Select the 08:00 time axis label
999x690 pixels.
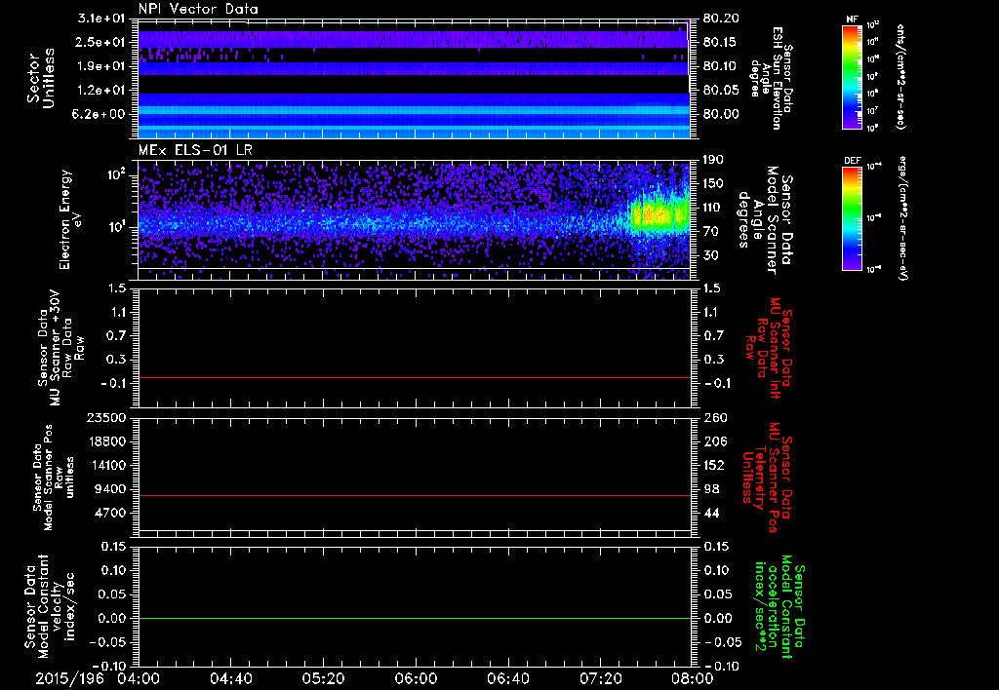coord(692,677)
